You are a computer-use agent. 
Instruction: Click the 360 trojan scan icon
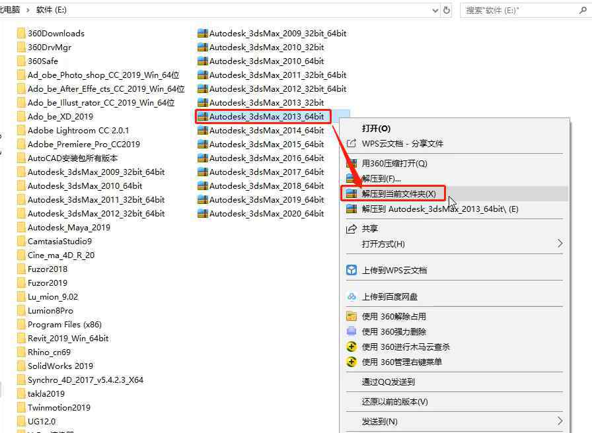tap(351, 347)
